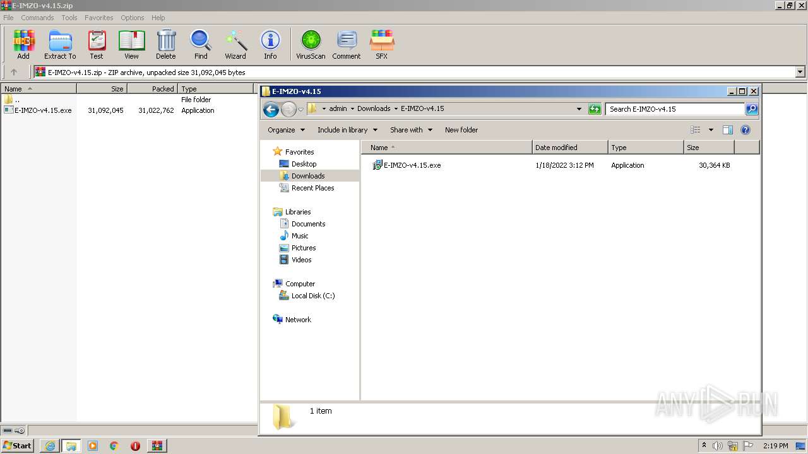
Task: Open the Help menu
Action: point(158,18)
